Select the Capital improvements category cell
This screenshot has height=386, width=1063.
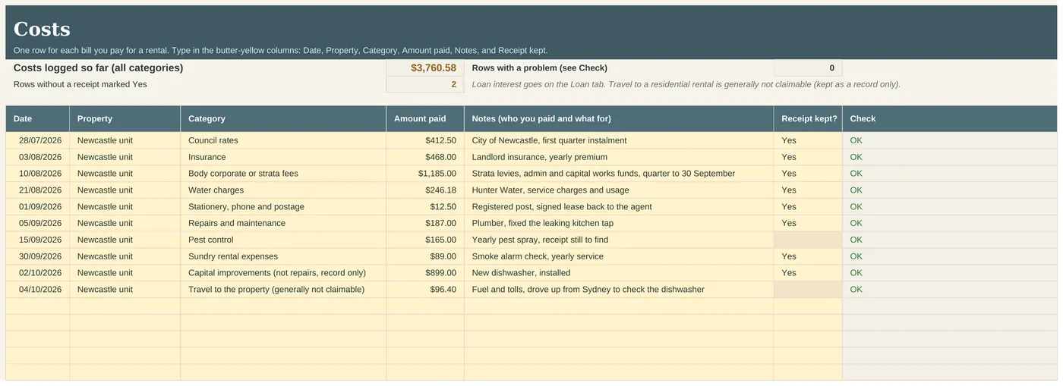pos(283,273)
